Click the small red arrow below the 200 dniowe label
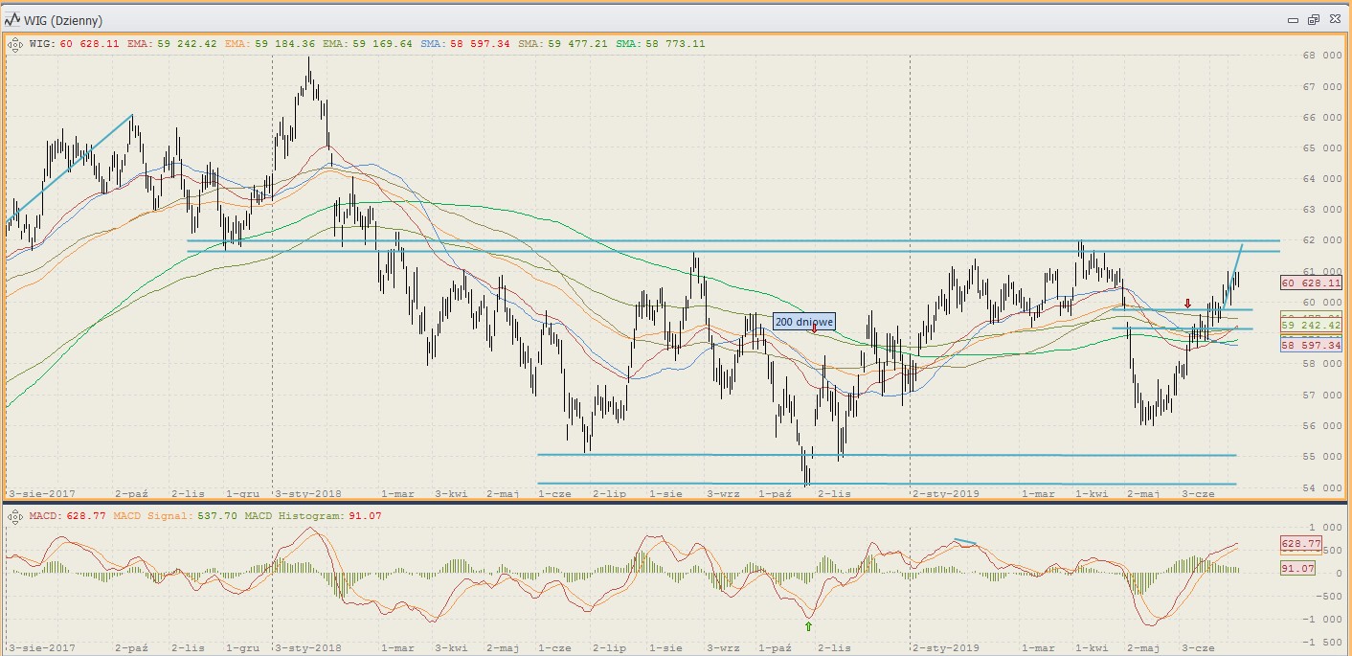Image resolution: width=1352 pixels, height=656 pixels. point(814,329)
